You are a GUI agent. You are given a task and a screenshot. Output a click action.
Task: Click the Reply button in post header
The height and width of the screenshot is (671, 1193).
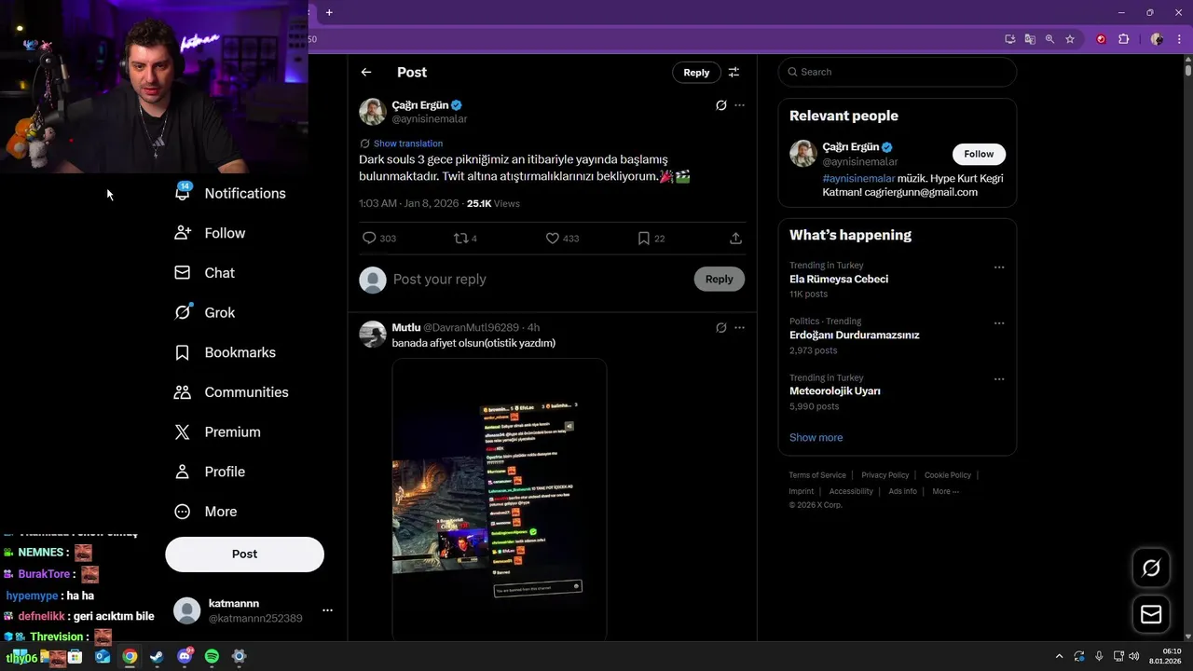tap(696, 72)
